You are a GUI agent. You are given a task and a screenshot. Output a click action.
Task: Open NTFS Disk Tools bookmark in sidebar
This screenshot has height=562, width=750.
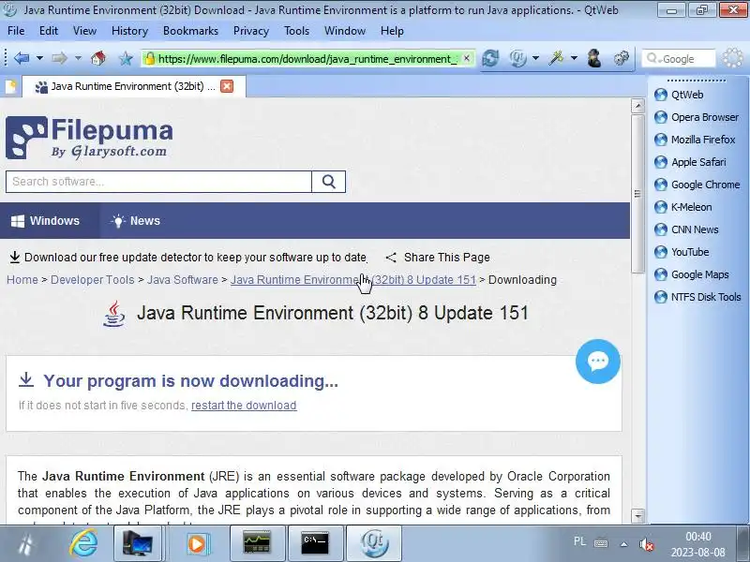pyautogui.click(x=697, y=297)
